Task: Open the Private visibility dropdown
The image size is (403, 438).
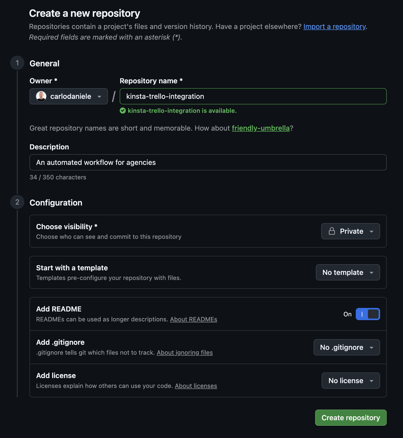Action: pyautogui.click(x=350, y=231)
